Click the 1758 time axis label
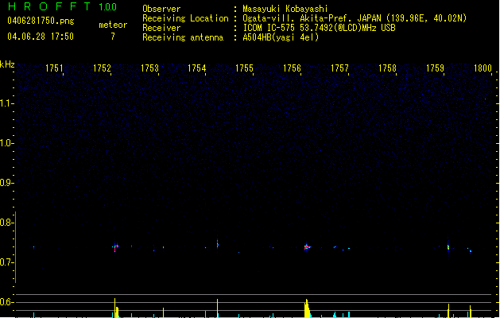 pyautogui.click(x=387, y=68)
